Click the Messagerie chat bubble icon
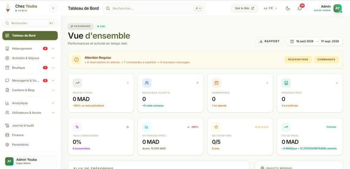This screenshot has width=350, height=169. [x=7, y=81]
